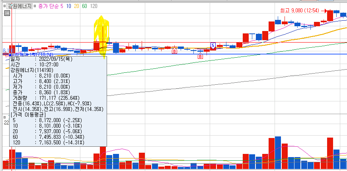Click the 60-period average 7,495.833 row
The image size is (347, 171).
pos(49,137)
